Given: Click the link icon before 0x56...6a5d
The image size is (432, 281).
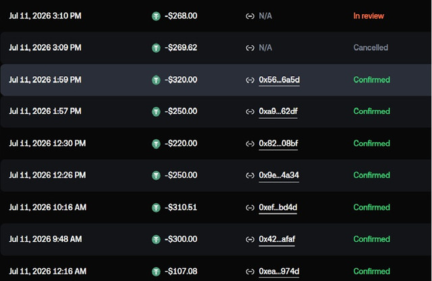Looking at the screenshot, I should click(x=250, y=80).
